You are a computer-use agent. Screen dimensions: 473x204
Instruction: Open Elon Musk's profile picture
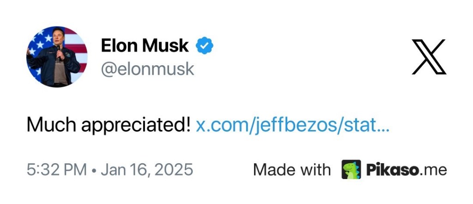pyautogui.click(x=57, y=57)
